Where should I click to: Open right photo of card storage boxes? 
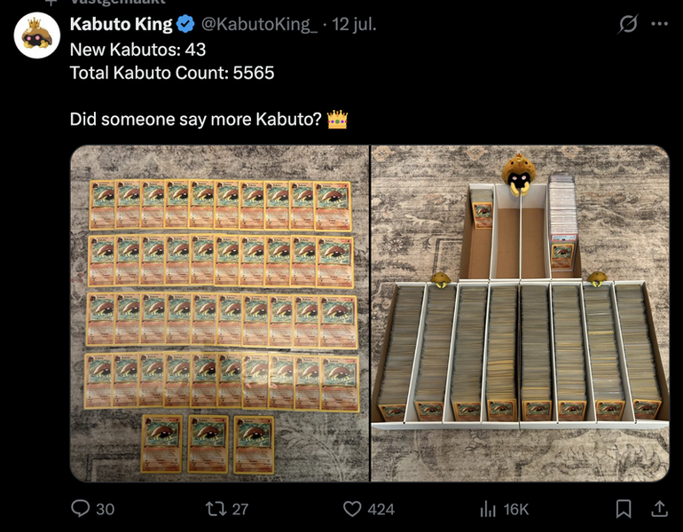[520, 314]
